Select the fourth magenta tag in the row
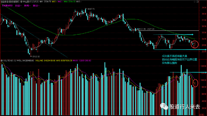Viewport: 207px width, 116px height. pyautogui.click(x=36, y=6)
